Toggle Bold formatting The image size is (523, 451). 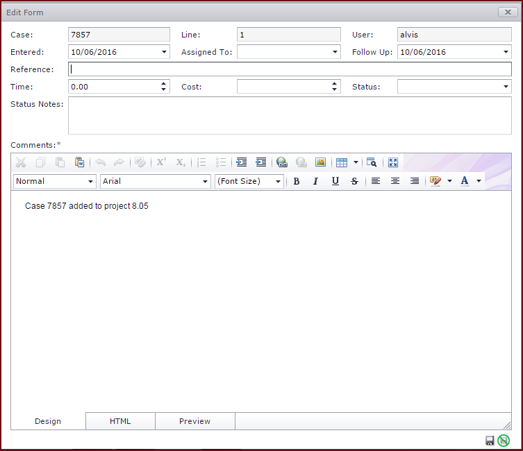click(296, 181)
